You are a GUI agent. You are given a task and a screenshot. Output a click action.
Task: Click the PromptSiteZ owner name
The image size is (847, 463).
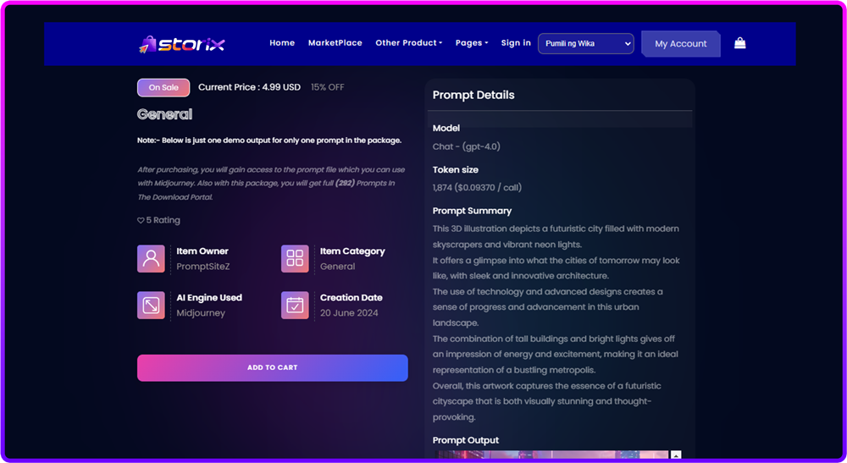(x=203, y=267)
